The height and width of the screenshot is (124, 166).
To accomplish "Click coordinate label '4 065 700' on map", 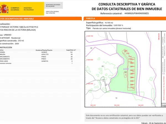I will 90,36.
